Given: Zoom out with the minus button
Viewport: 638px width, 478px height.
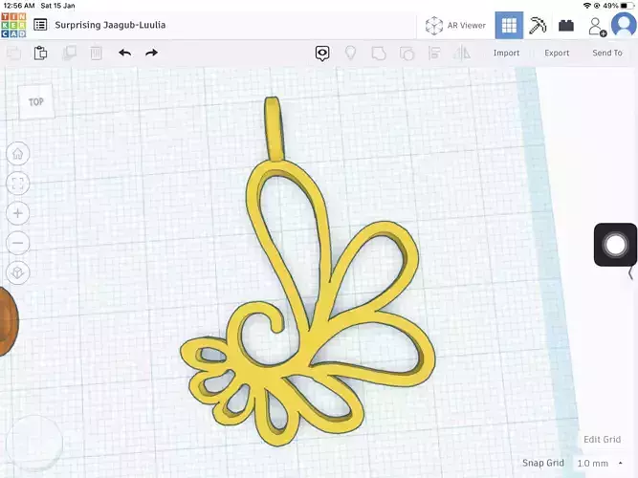Looking at the screenshot, I should click(18, 243).
